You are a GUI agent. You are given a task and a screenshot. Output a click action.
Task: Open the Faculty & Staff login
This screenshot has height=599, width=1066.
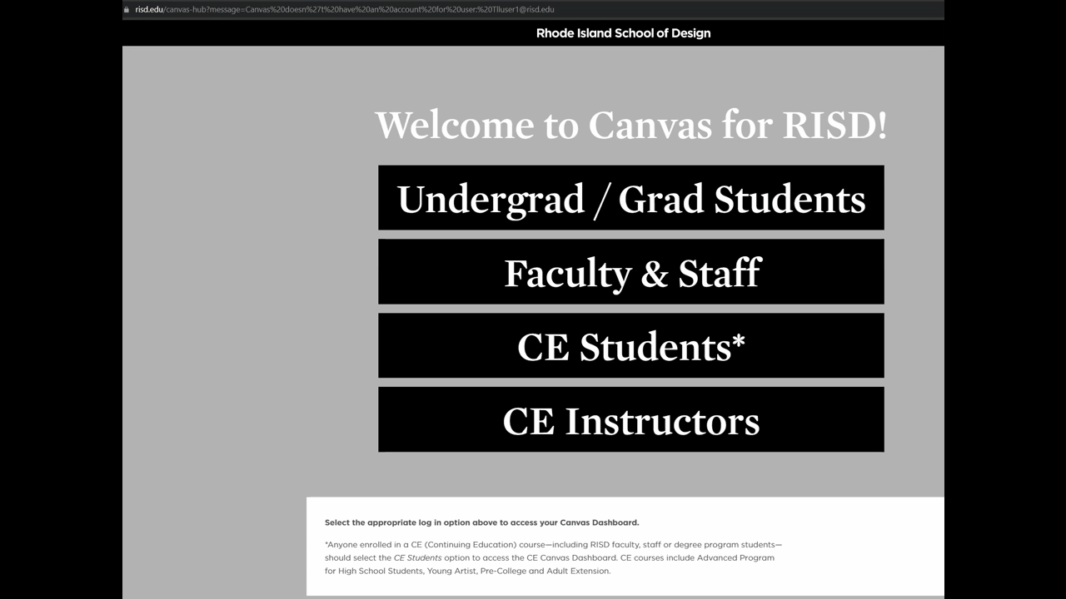[x=630, y=272]
